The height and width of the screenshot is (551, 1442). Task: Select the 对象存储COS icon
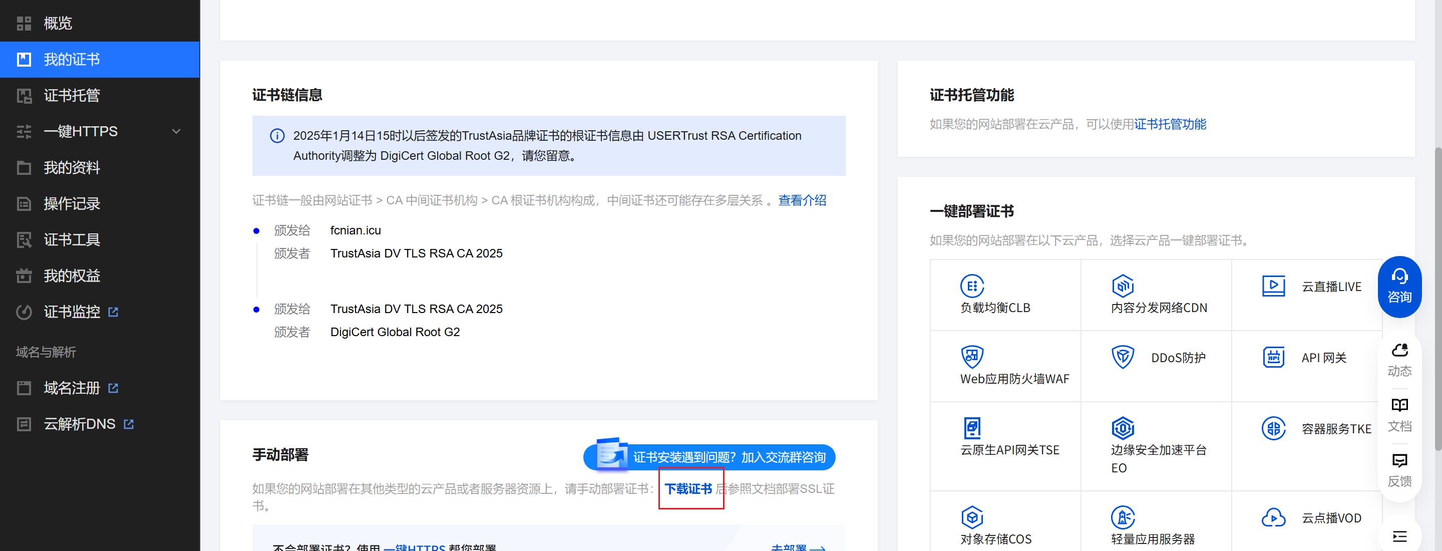coord(972,516)
